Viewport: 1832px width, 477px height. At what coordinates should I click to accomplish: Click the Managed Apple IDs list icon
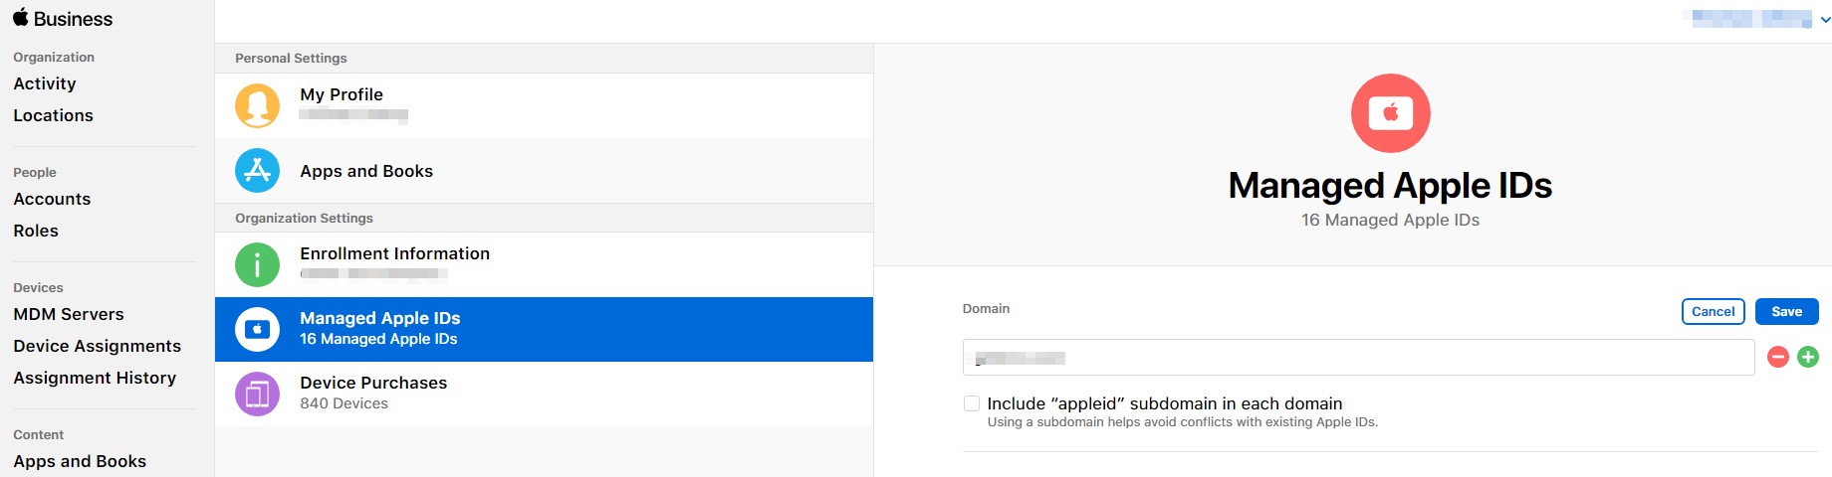(x=257, y=329)
